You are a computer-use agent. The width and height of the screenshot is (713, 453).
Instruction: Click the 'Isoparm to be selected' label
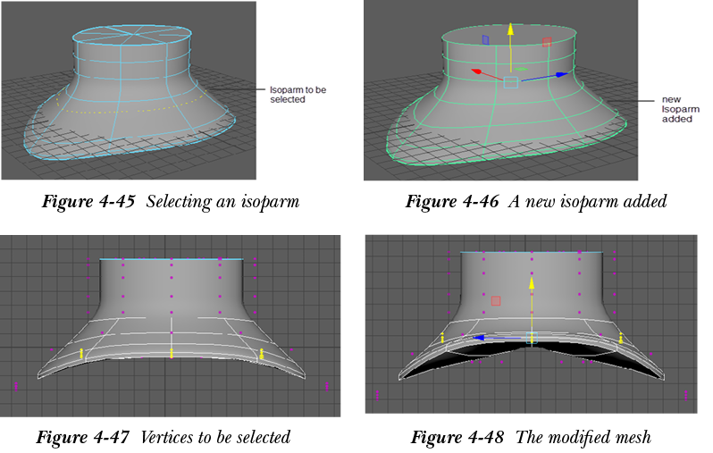[287, 95]
